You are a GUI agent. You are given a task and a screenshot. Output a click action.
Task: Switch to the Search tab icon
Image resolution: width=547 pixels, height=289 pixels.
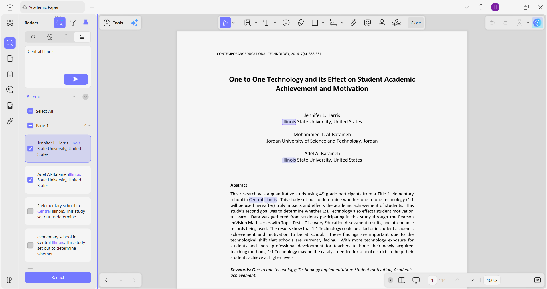pyautogui.click(x=33, y=37)
